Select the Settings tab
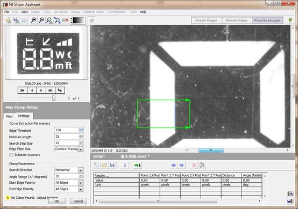 [24, 116]
